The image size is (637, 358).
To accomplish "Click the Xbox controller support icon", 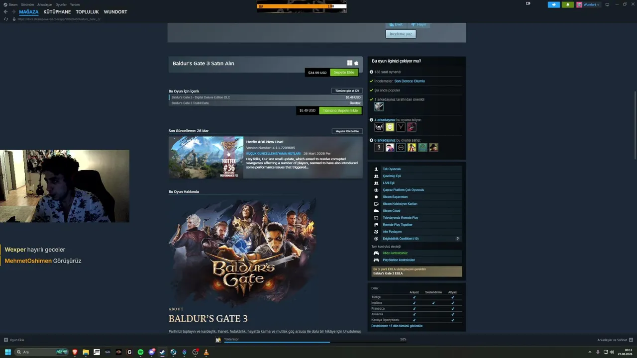I will click(x=376, y=253).
